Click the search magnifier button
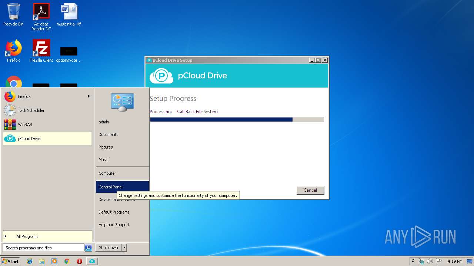Screen dimensions: 474x266 click(x=88, y=248)
